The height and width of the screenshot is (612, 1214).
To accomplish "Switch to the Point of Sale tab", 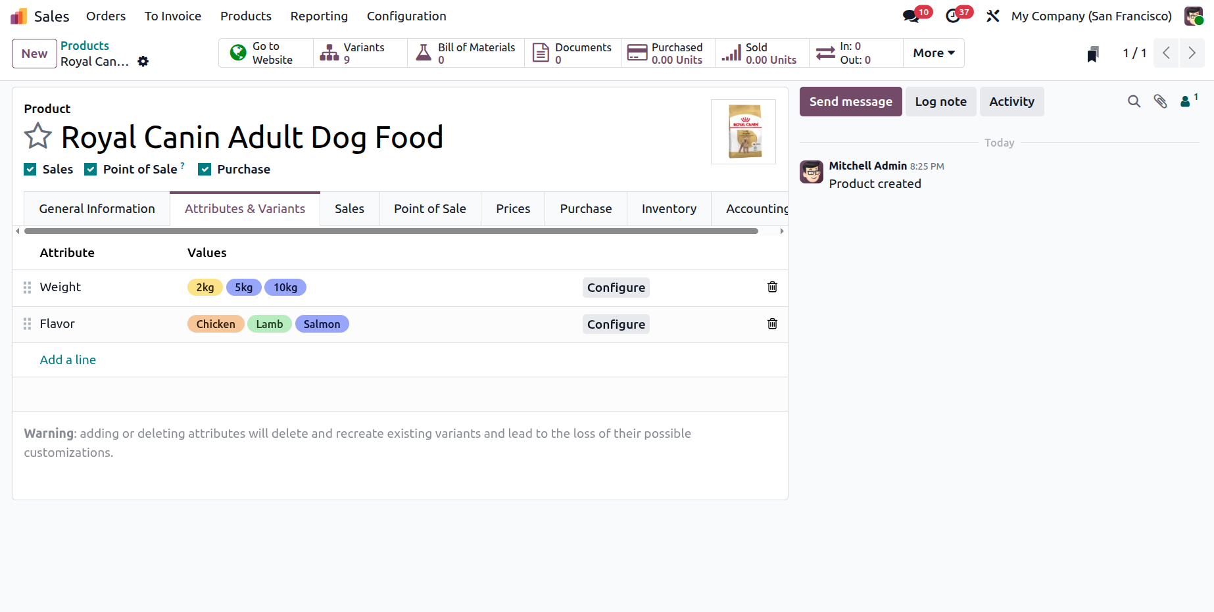I will coord(430,209).
